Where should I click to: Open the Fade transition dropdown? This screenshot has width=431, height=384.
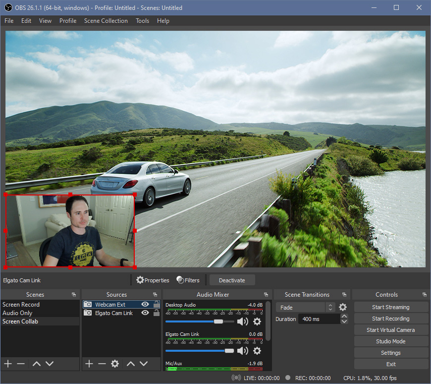pos(303,307)
